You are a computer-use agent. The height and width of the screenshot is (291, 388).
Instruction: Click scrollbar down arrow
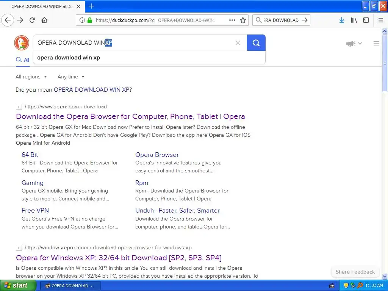click(385, 277)
